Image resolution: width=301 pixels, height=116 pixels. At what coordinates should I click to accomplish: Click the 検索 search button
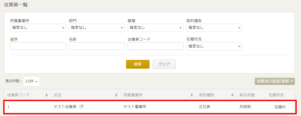[x=138, y=64]
